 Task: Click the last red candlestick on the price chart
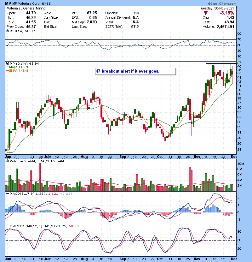tap(232, 73)
